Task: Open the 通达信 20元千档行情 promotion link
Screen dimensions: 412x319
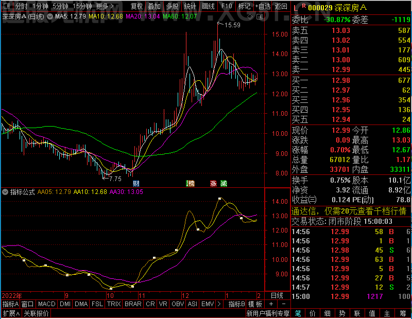Action: pyautogui.click(x=349, y=211)
